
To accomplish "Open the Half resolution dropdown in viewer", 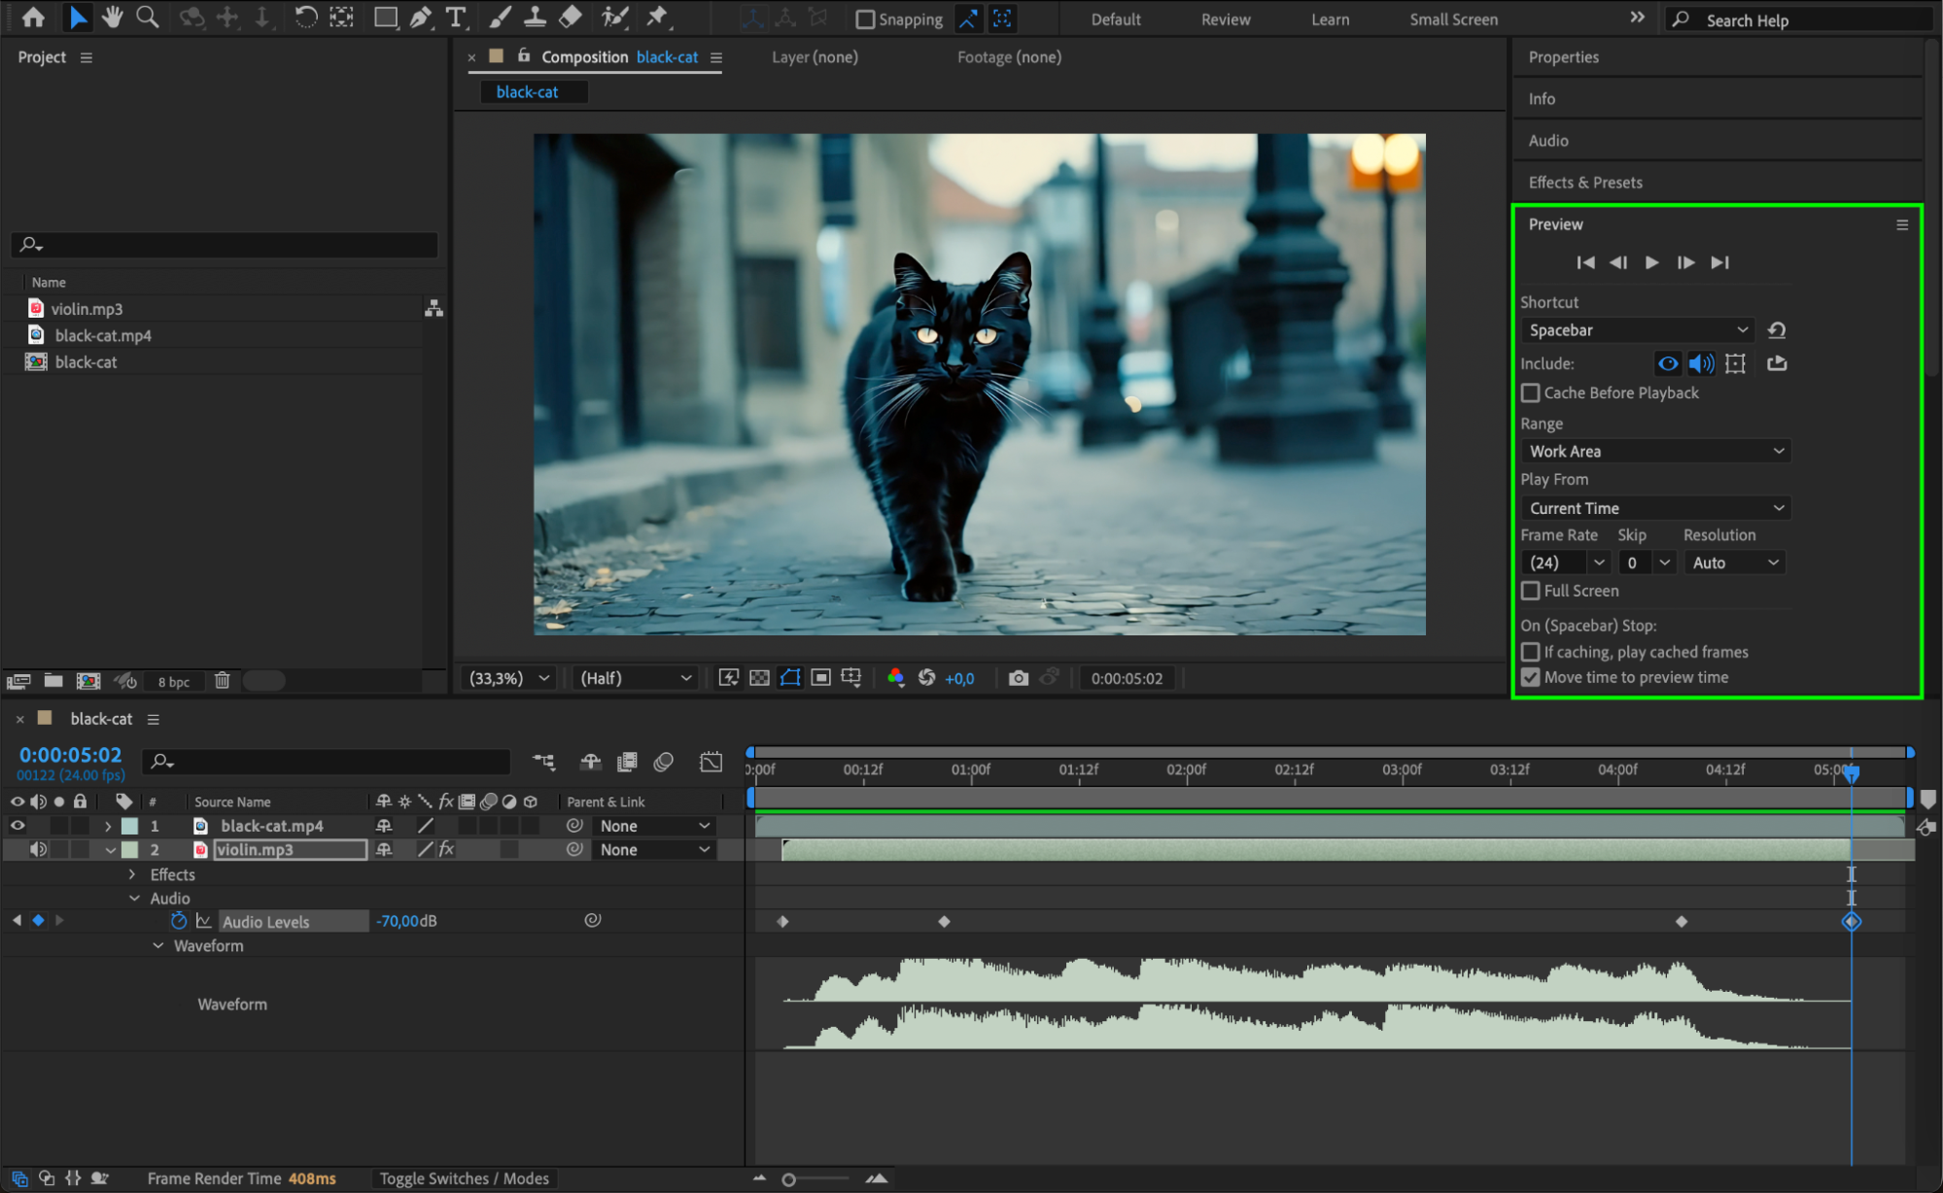I will point(635,678).
